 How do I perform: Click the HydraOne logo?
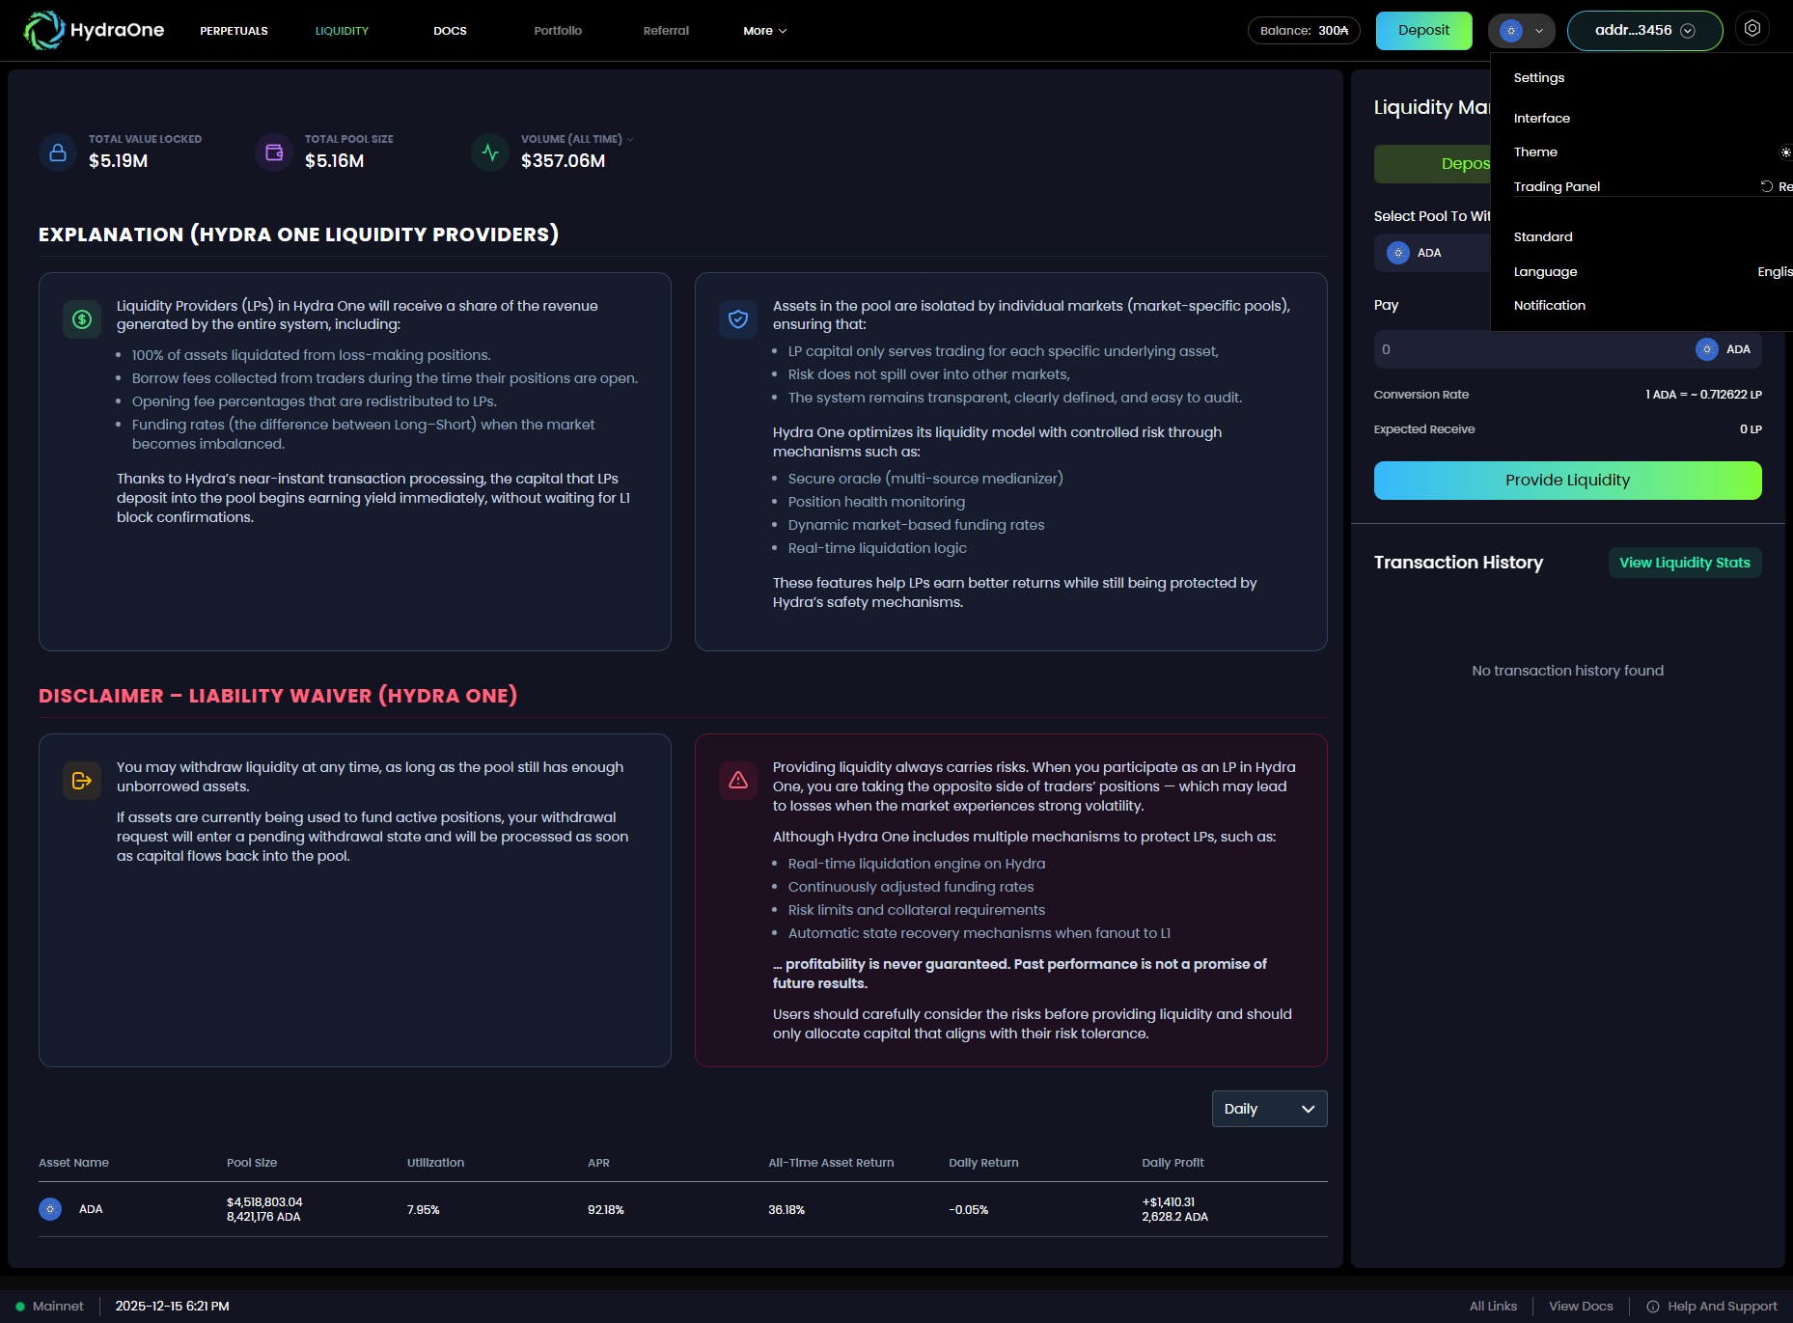94,30
